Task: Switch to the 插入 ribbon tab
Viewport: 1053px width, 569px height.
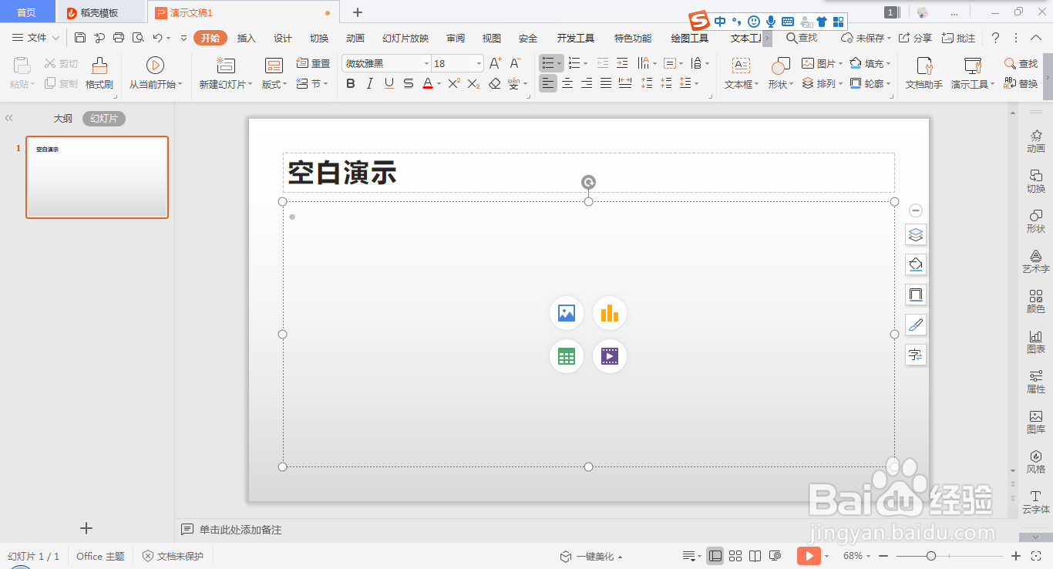Action: [x=246, y=37]
